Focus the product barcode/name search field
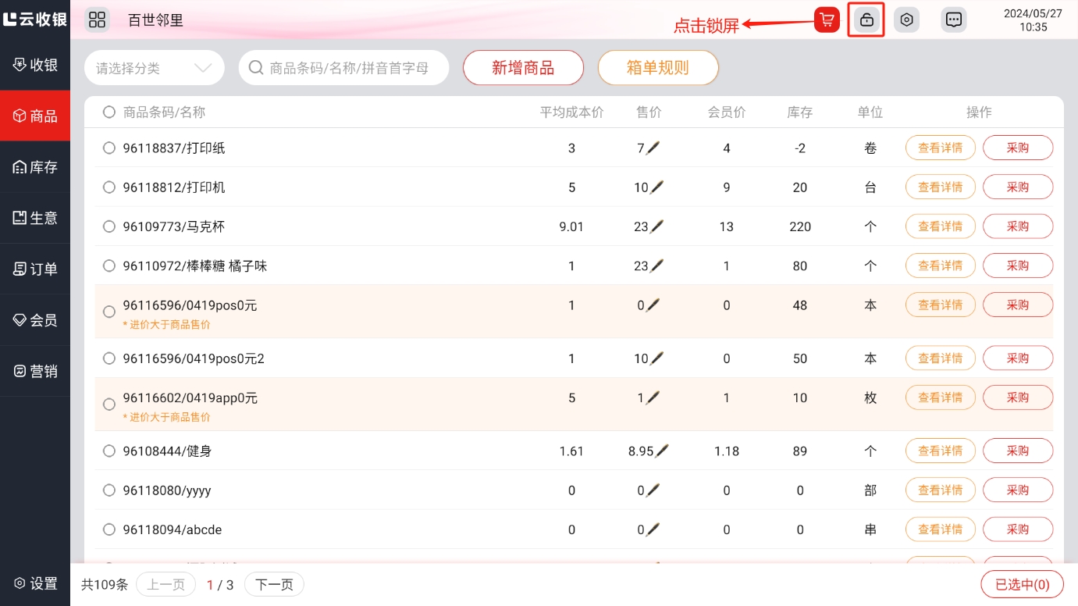 [348, 68]
